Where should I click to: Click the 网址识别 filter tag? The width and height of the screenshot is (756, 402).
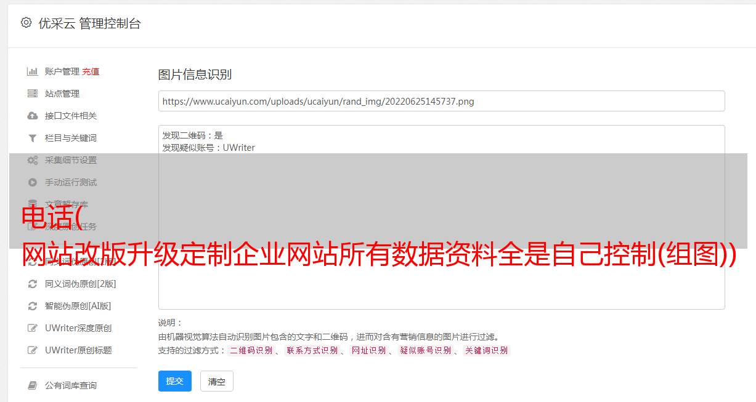pyautogui.click(x=368, y=350)
